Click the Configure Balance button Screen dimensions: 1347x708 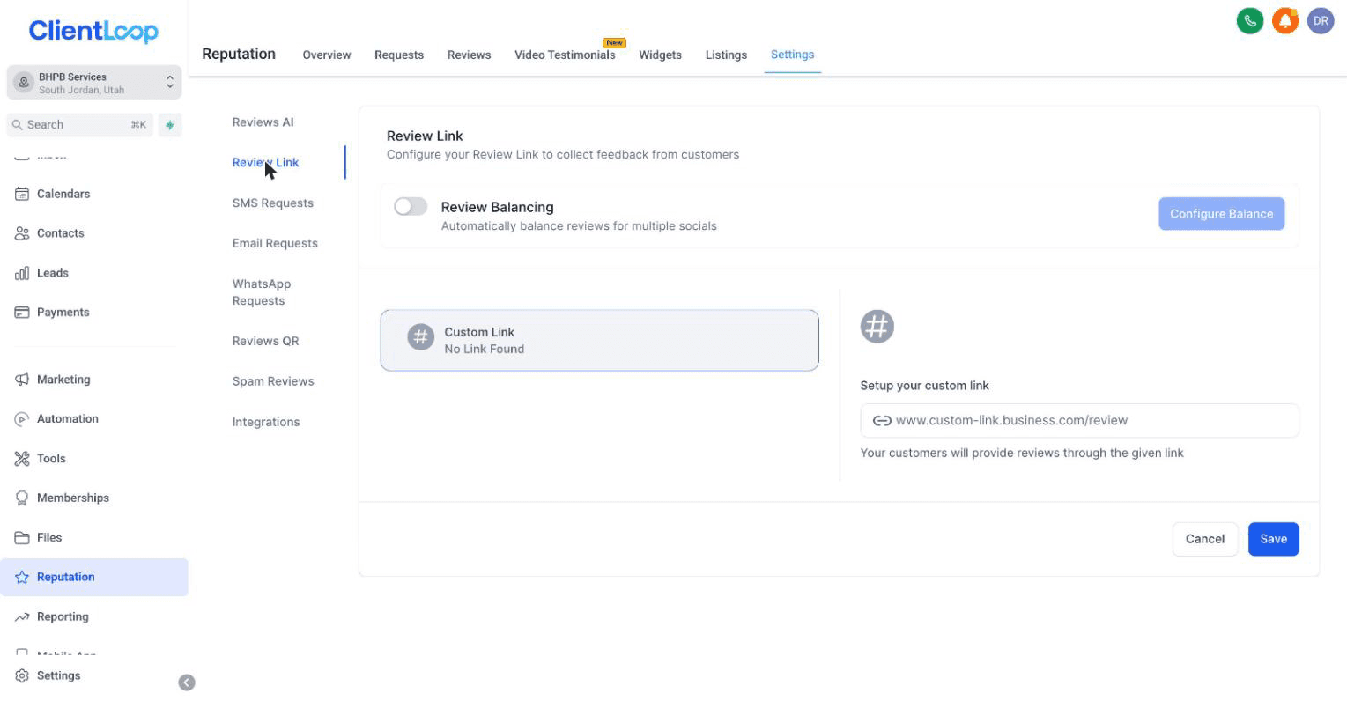coord(1221,214)
